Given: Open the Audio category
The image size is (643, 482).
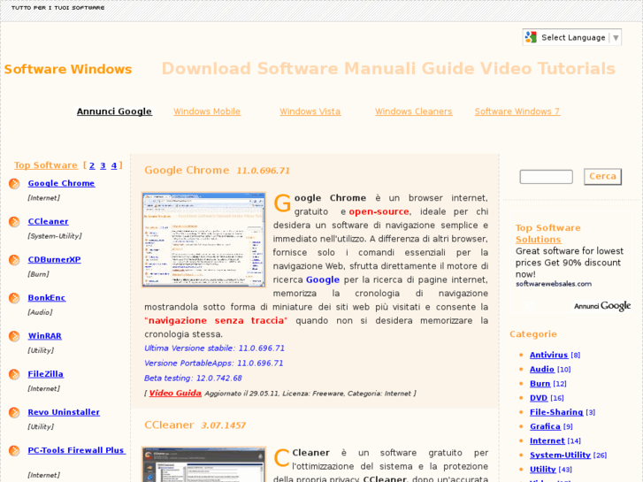Looking at the screenshot, I should [x=541, y=369].
